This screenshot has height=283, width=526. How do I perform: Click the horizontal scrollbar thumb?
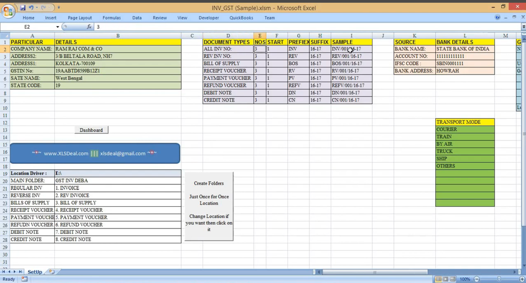pyautogui.click(x=375, y=272)
